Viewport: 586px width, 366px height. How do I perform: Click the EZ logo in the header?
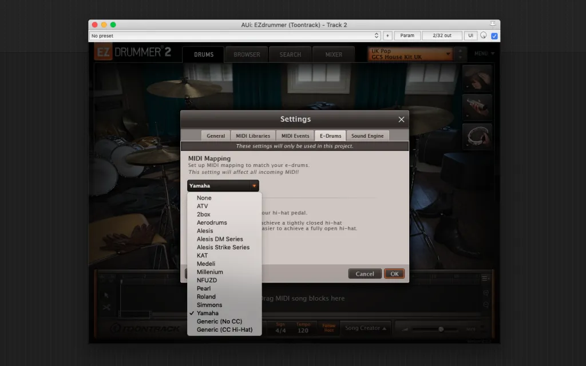(103, 52)
